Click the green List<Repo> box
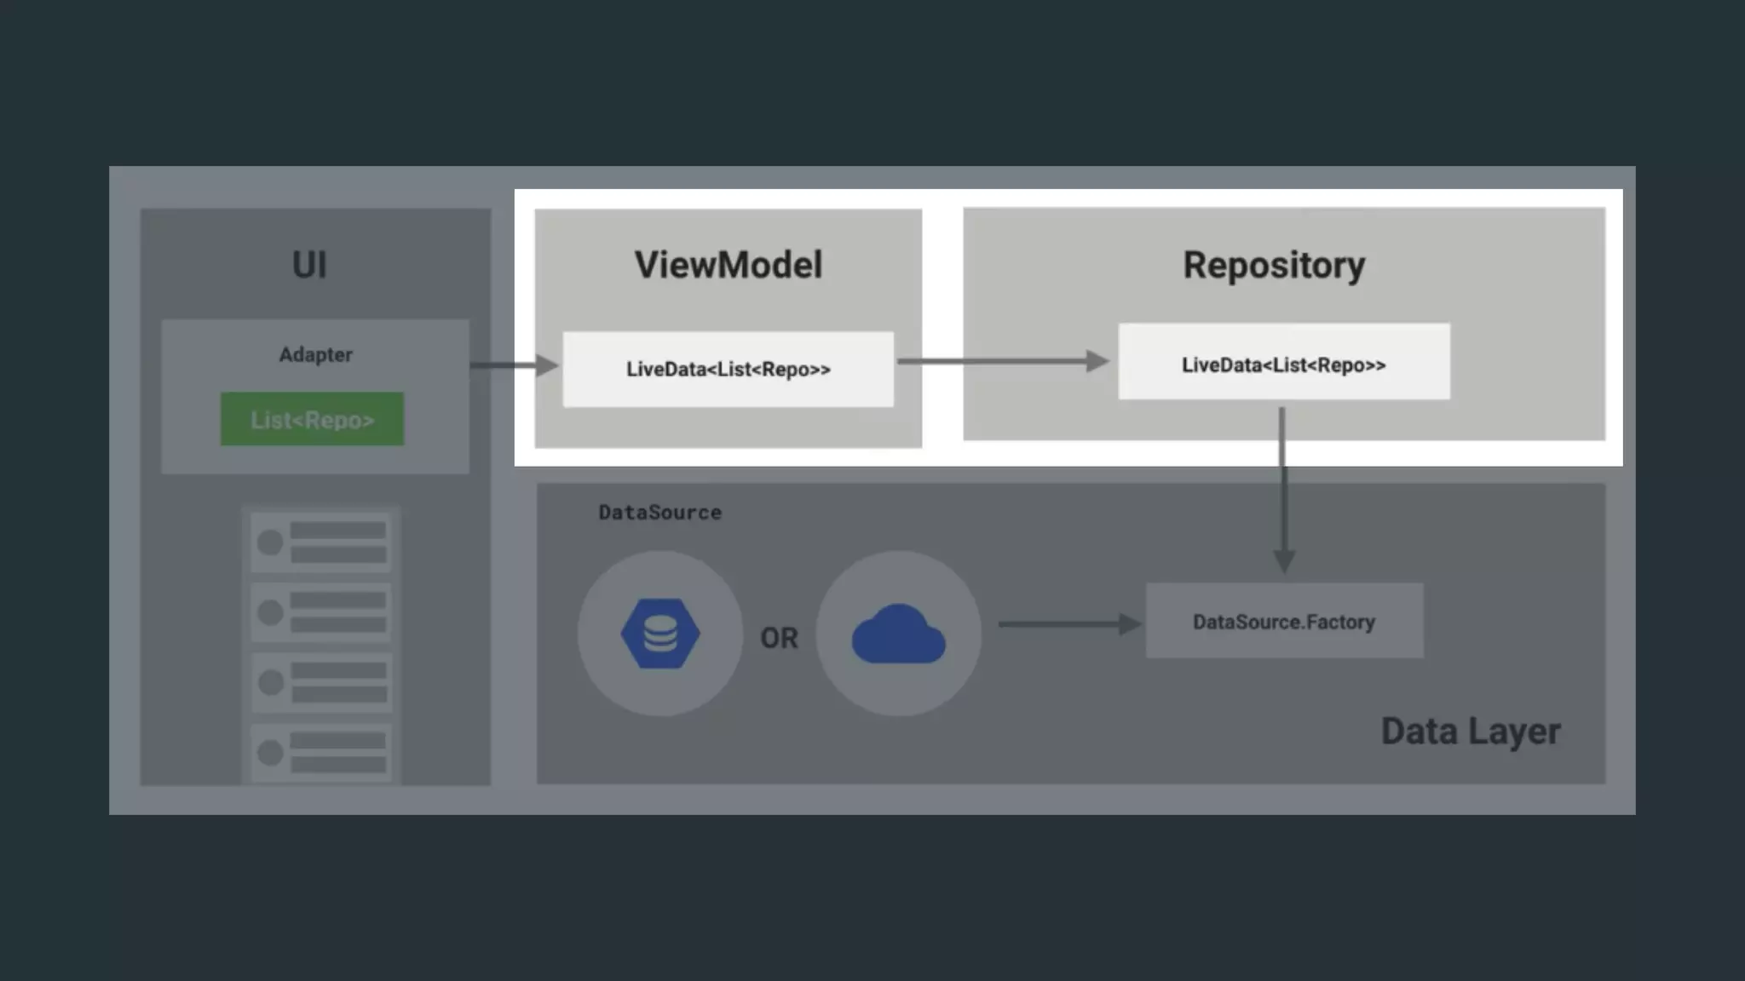Screen dimensions: 1745x981 click(x=312, y=419)
